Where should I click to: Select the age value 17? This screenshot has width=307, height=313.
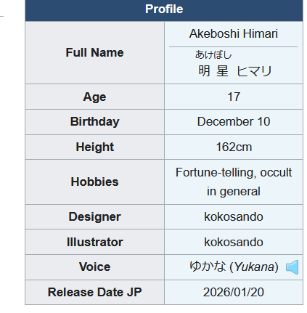pos(234,97)
